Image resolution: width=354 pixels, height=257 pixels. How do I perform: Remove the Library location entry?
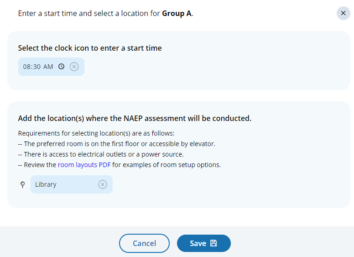click(x=103, y=184)
